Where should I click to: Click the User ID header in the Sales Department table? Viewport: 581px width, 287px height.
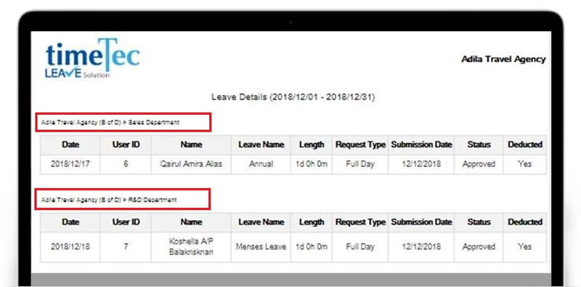click(x=126, y=145)
